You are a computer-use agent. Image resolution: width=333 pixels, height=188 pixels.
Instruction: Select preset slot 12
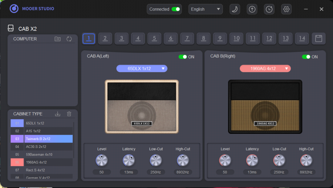pos(269,38)
